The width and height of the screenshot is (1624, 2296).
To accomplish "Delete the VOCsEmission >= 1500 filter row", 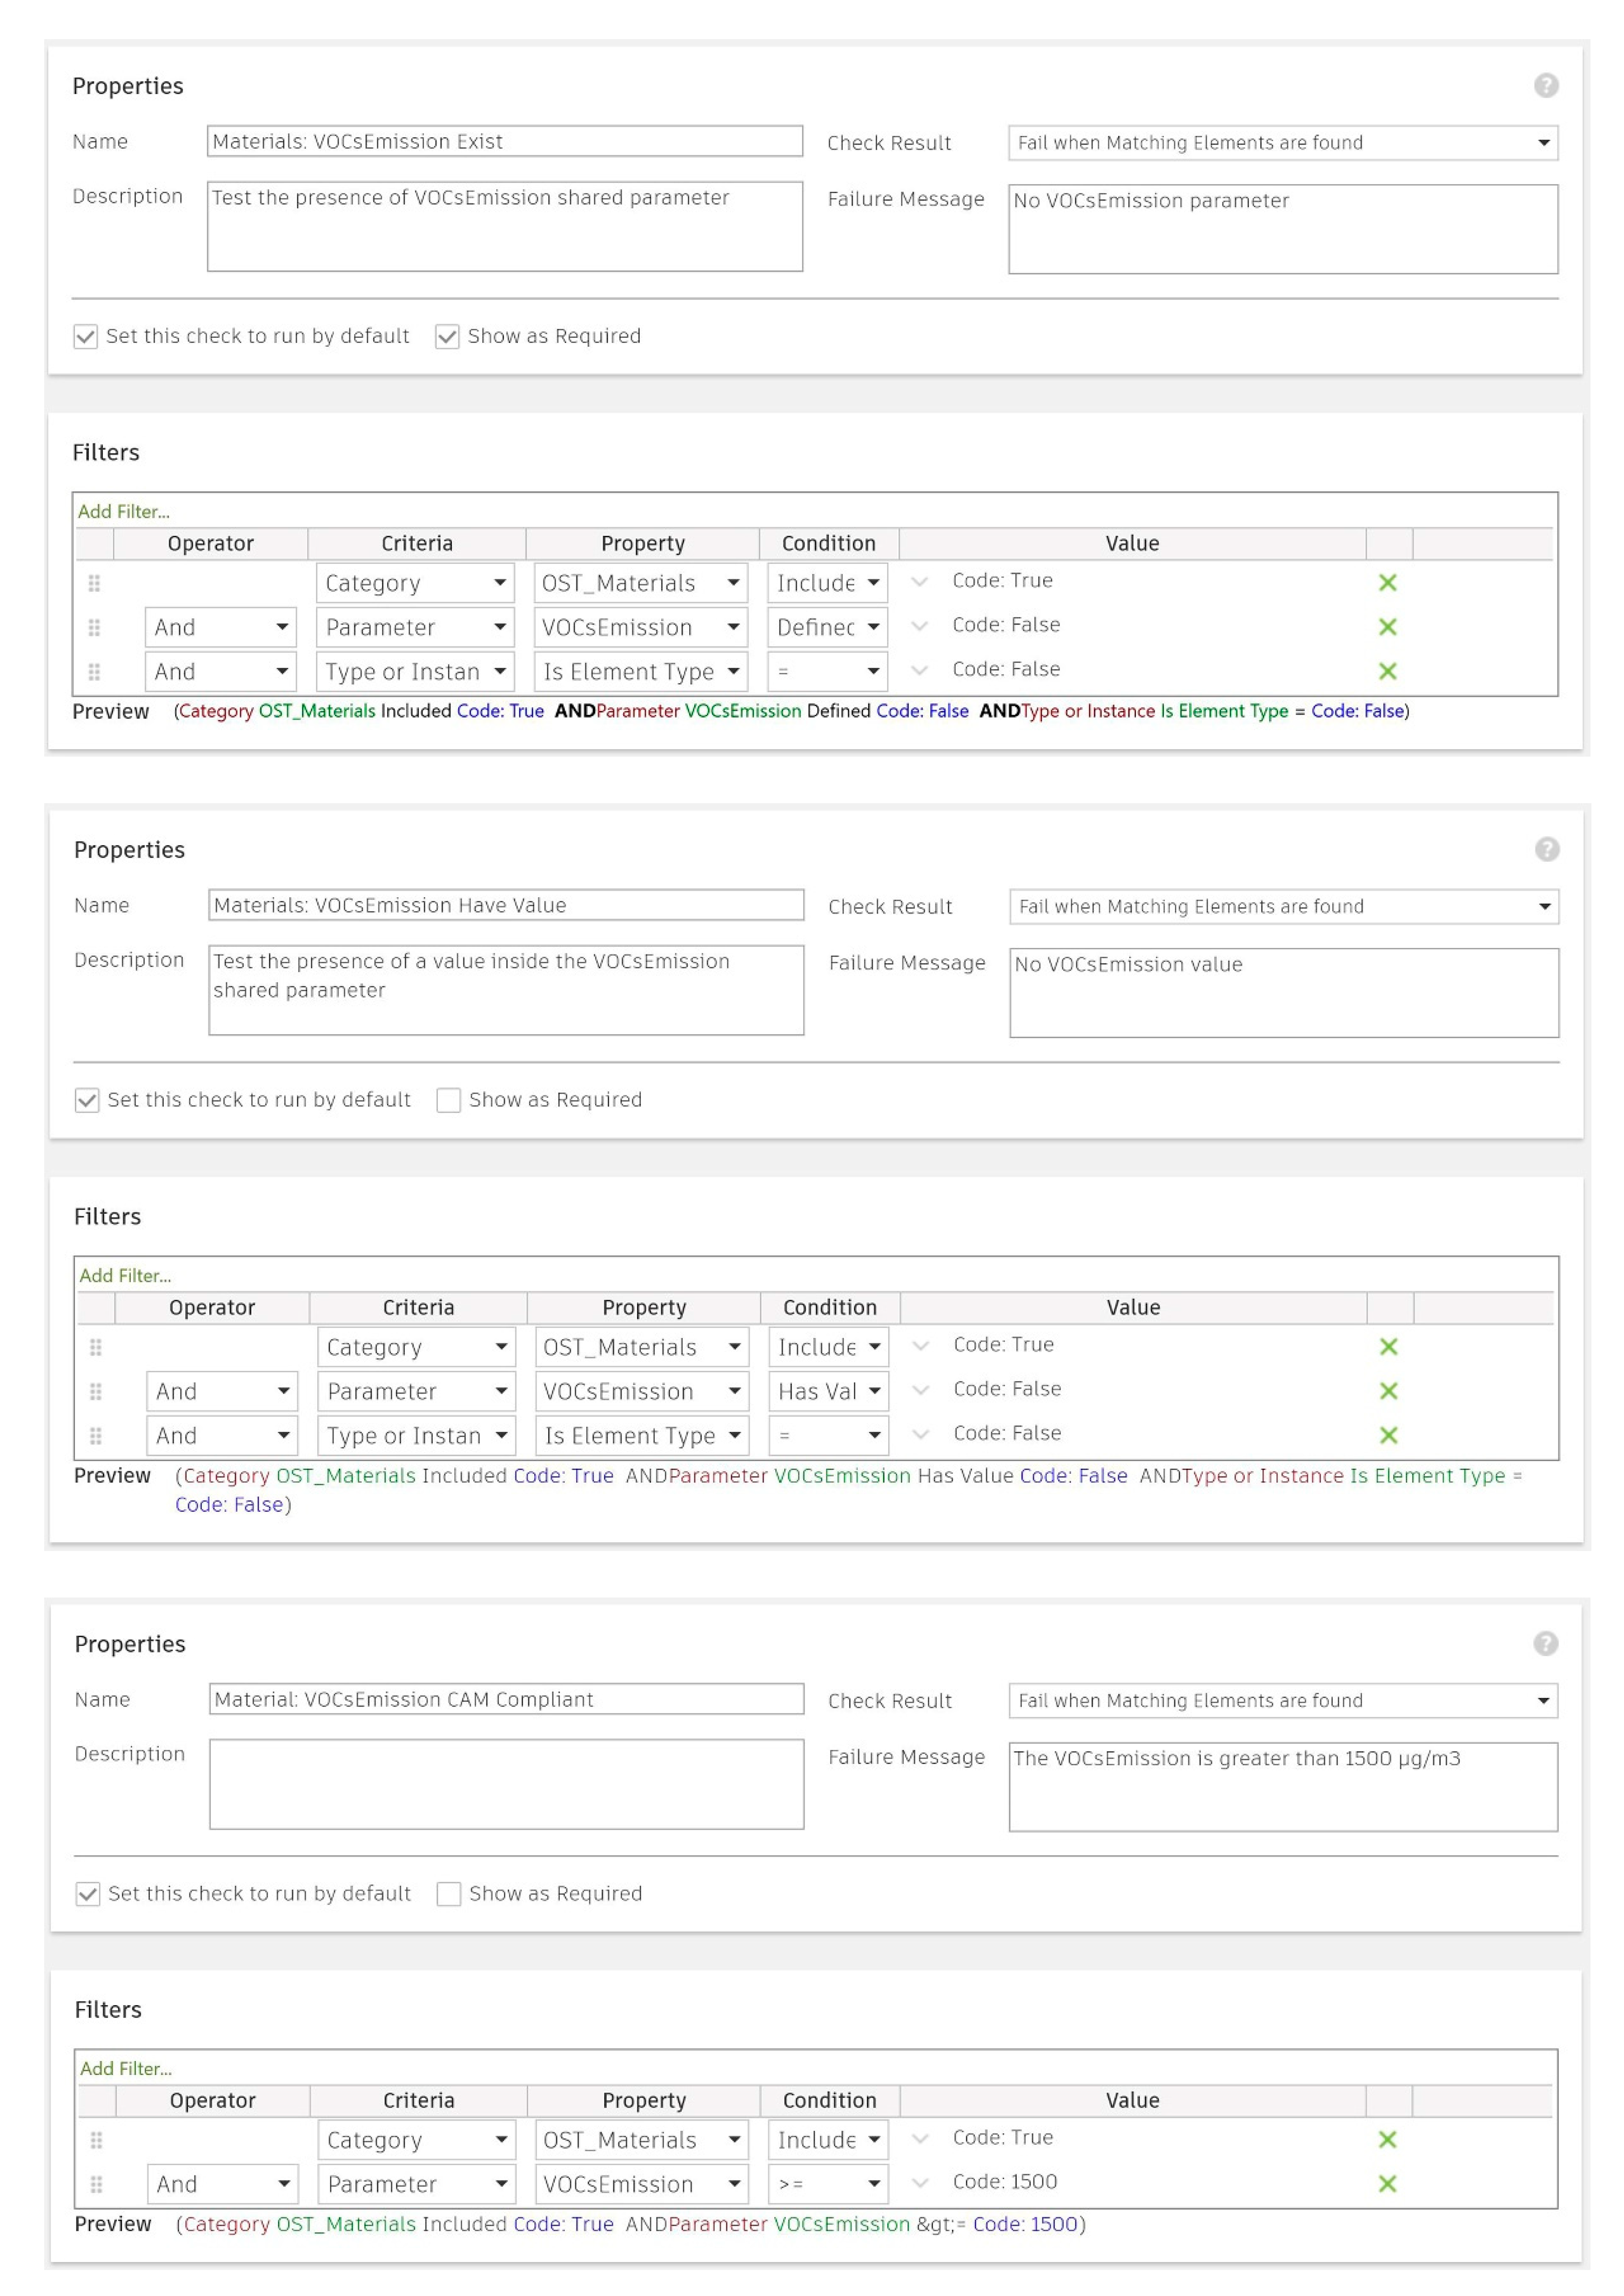I will [1387, 2184].
